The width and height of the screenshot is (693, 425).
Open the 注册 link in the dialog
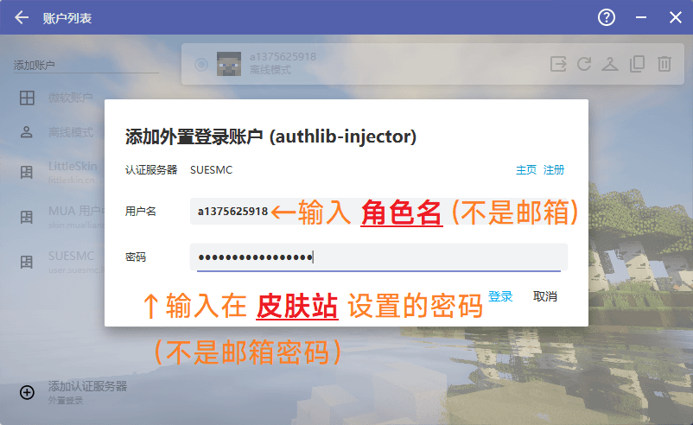point(554,170)
